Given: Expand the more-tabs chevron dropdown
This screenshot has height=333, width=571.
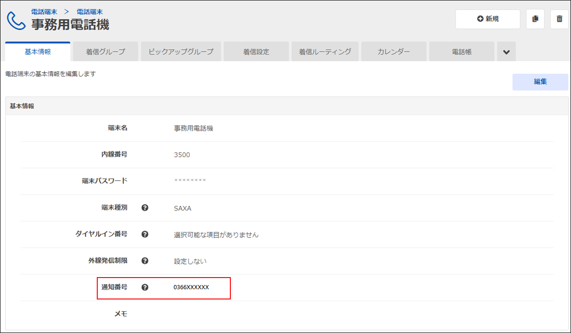Looking at the screenshot, I should click(506, 52).
